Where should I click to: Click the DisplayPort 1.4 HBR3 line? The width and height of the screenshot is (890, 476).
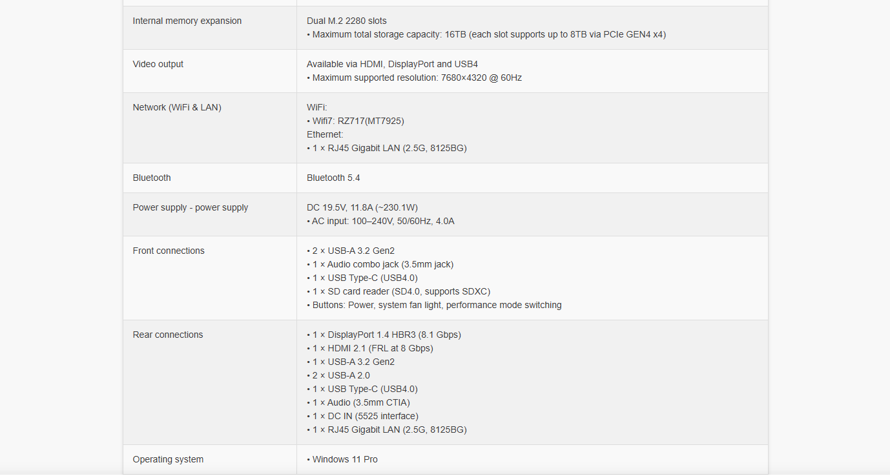pos(386,335)
